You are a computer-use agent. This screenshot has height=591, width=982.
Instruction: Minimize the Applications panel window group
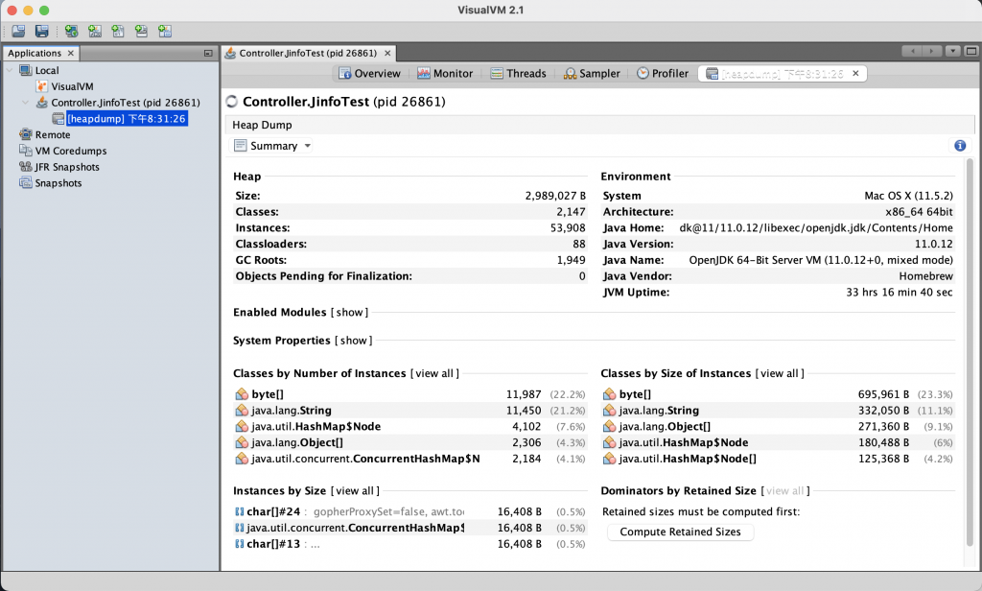point(208,54)
